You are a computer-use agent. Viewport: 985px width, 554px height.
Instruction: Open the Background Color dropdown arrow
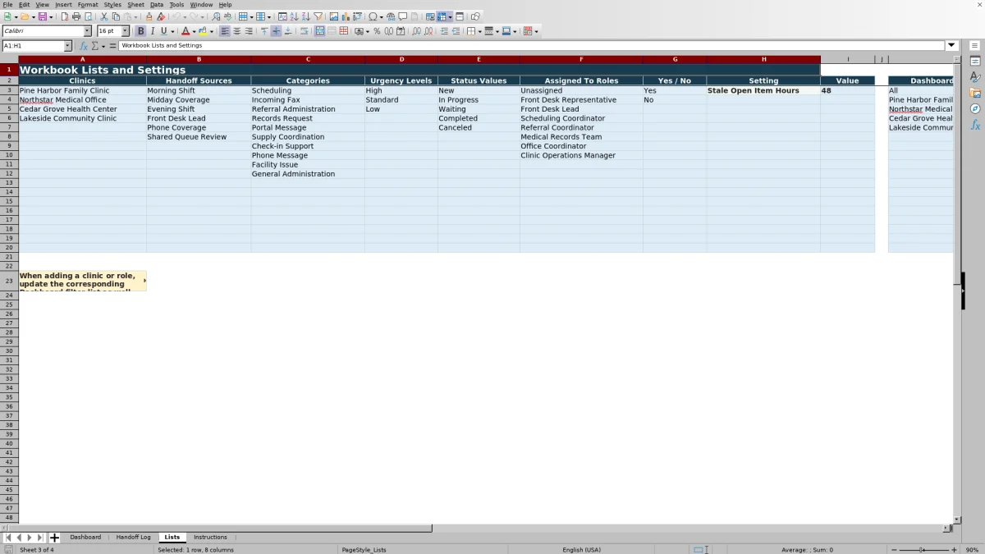212,31
